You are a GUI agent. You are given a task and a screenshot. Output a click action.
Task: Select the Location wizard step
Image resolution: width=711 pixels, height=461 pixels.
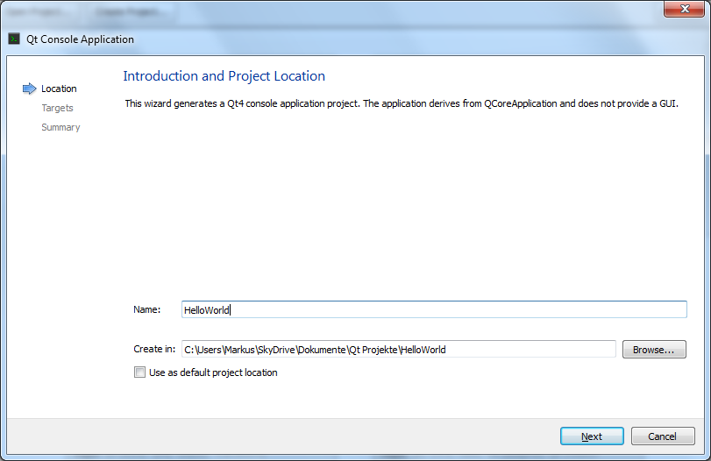tap(59, 89)
